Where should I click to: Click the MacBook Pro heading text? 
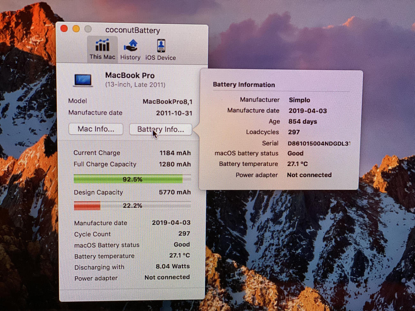click(x=130, y=76)
